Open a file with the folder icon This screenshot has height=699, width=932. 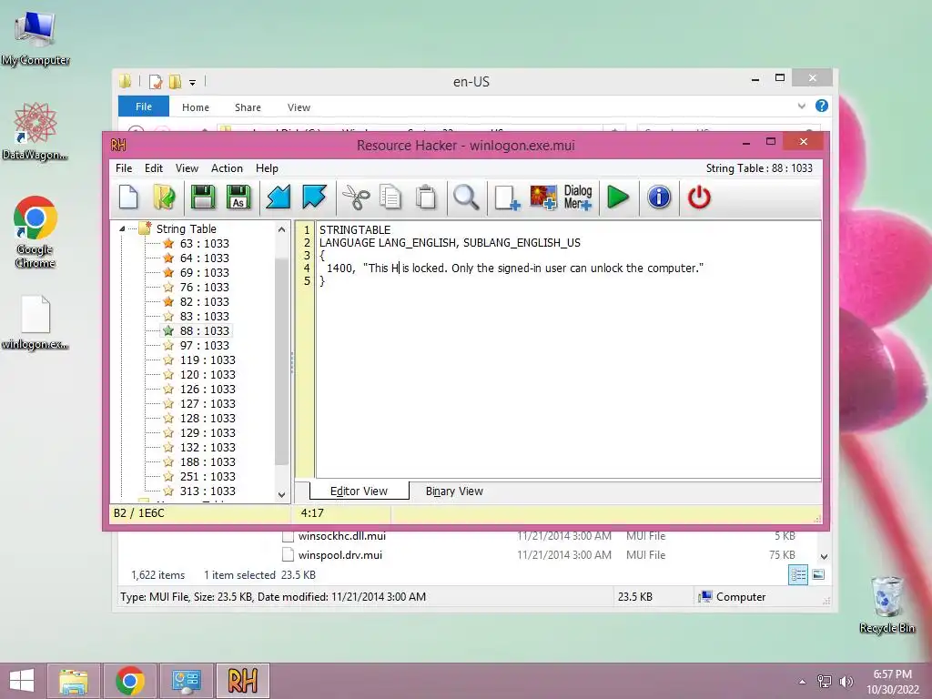164,198
